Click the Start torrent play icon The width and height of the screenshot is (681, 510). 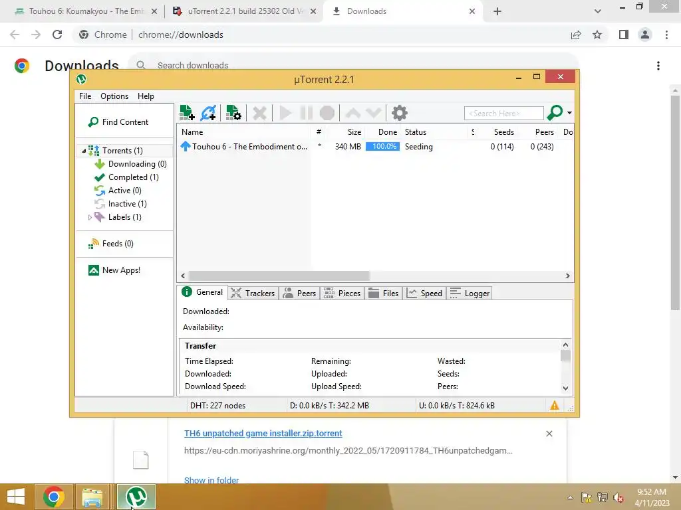click(285, 113)
